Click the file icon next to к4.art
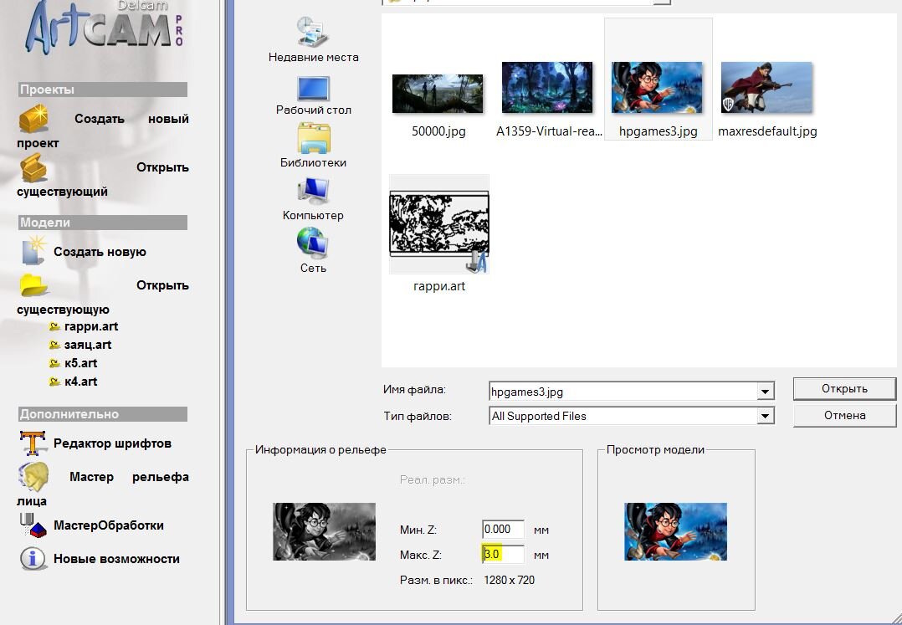This screenshot has height=625, width=902. 54,382
